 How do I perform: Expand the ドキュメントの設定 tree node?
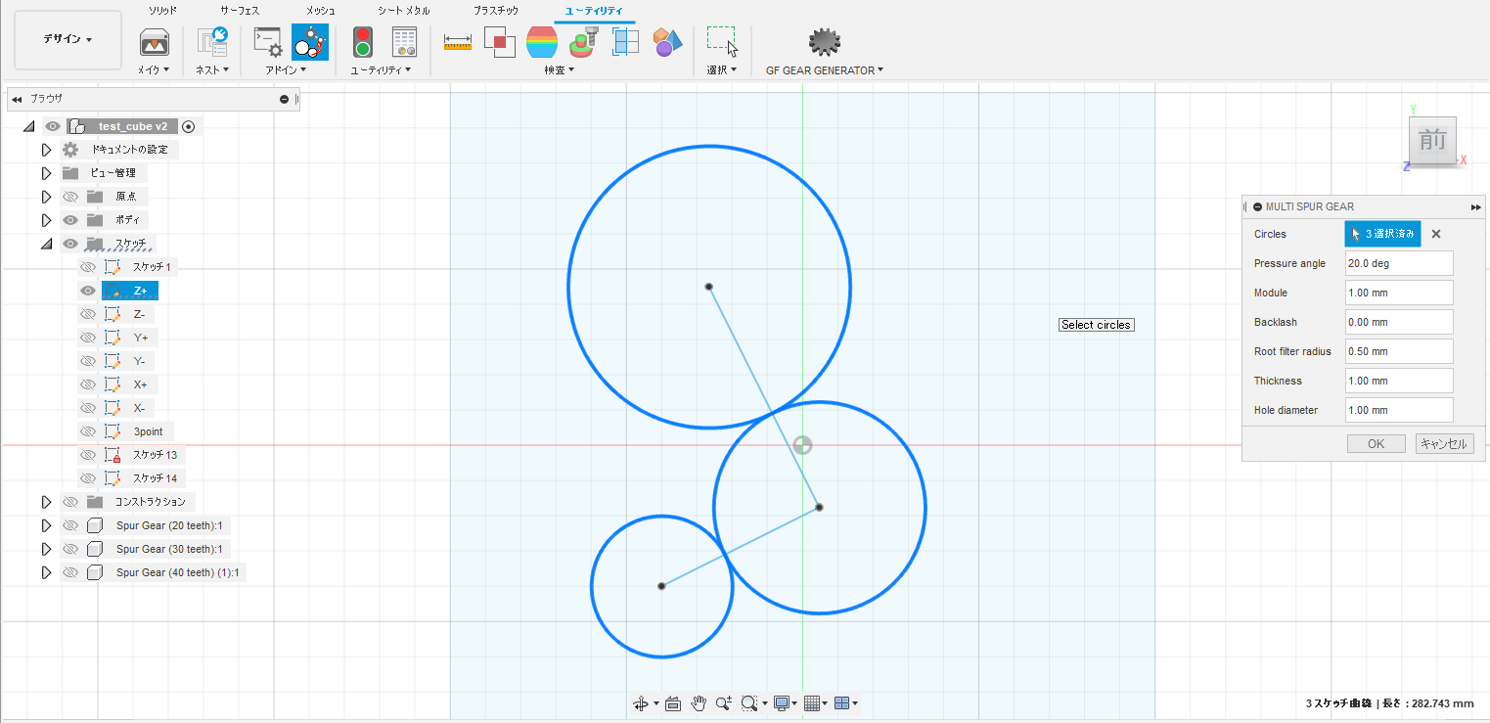[x=46, y=150]
